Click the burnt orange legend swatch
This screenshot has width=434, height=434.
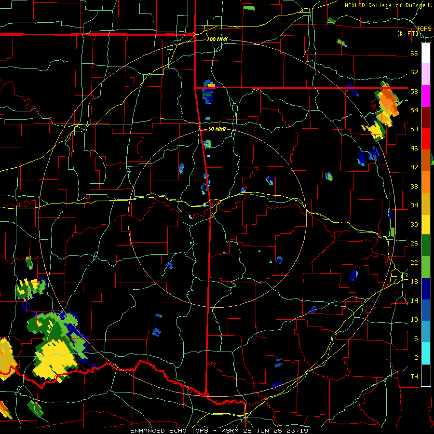[426, 160]
